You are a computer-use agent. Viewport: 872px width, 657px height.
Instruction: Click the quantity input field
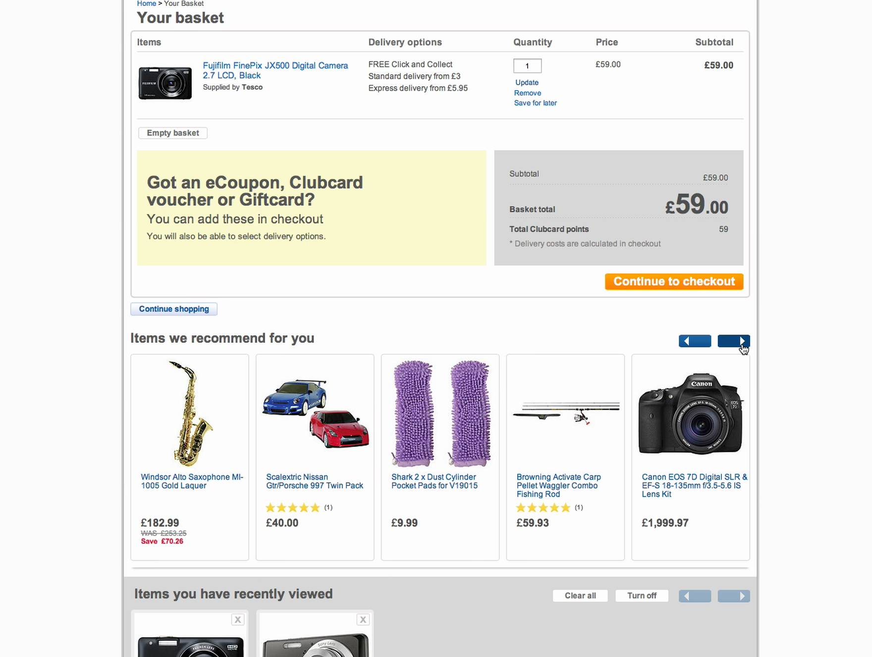tap(527, 66)
